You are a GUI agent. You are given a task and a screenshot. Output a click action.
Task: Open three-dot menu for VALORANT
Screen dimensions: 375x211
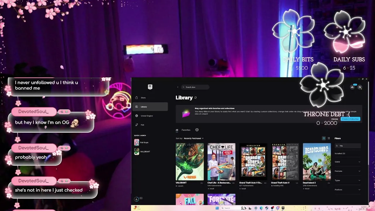pos(202,183)
